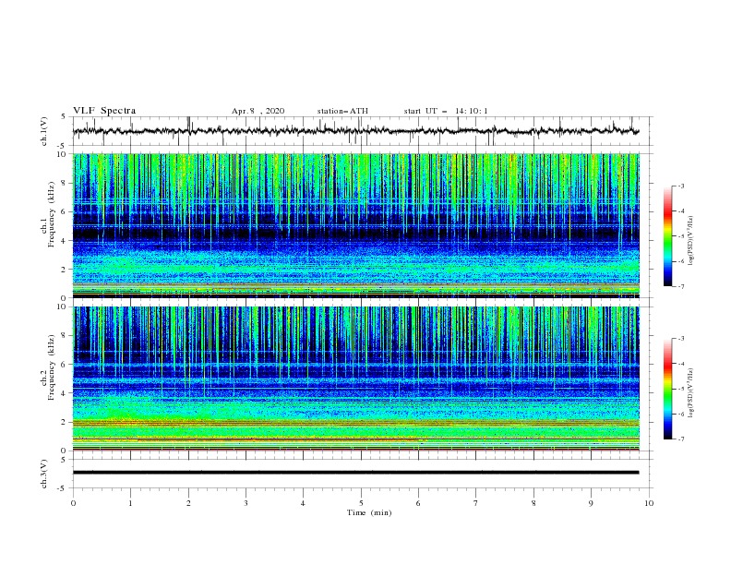This screenshot has height=565, width=731.
Task: Click the "-7" label on ch.1 colorbar
Action: pyautogui.click(x=680, y=286)
